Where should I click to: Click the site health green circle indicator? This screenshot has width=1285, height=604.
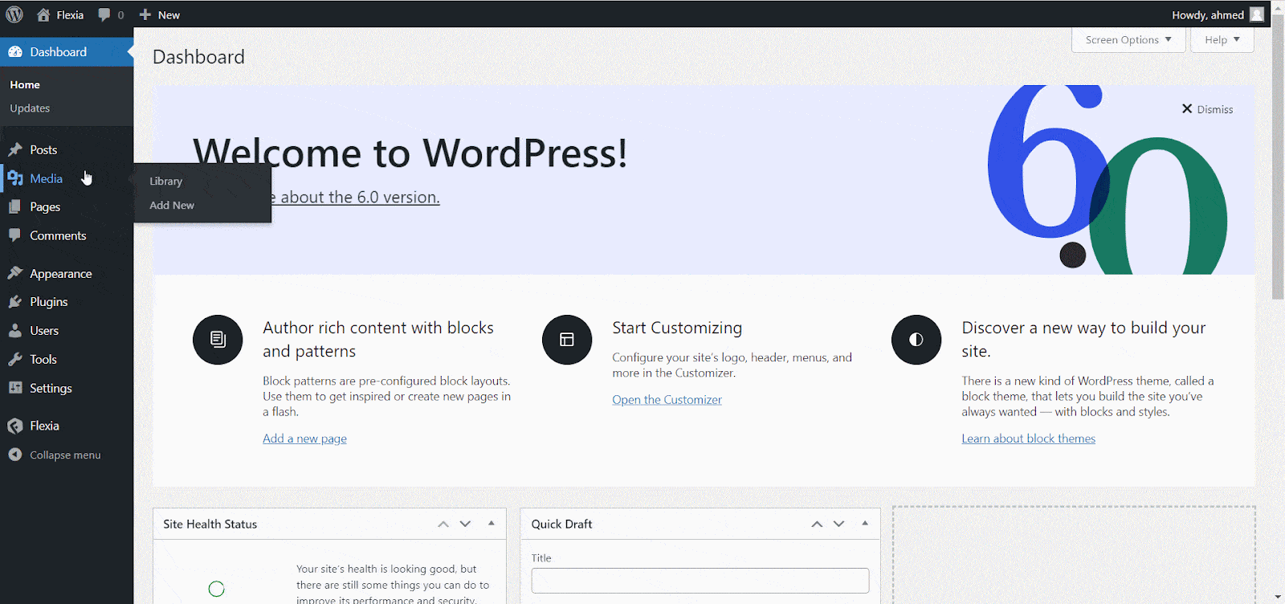pos(216,589)
